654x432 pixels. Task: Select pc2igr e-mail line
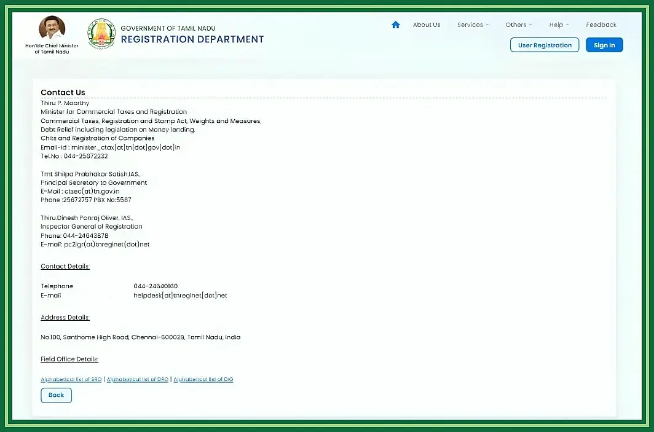pos(95,245)
